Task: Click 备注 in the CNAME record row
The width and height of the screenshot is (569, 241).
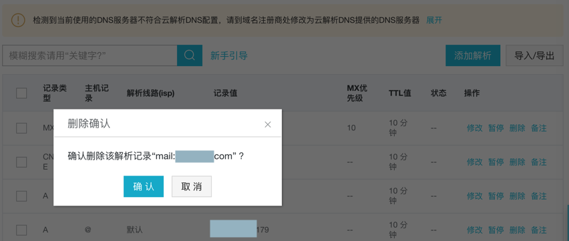Action: tap(538, 162)
